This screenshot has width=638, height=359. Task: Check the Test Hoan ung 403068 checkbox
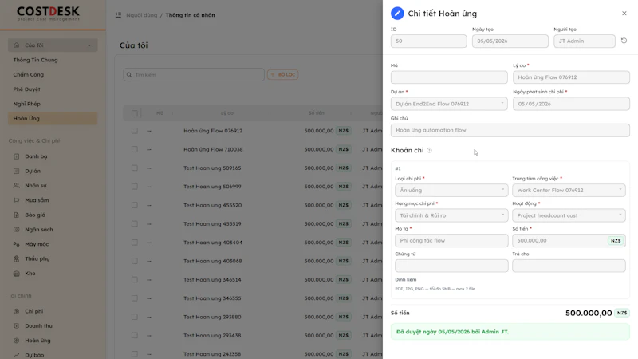click(x=134, y=261)
